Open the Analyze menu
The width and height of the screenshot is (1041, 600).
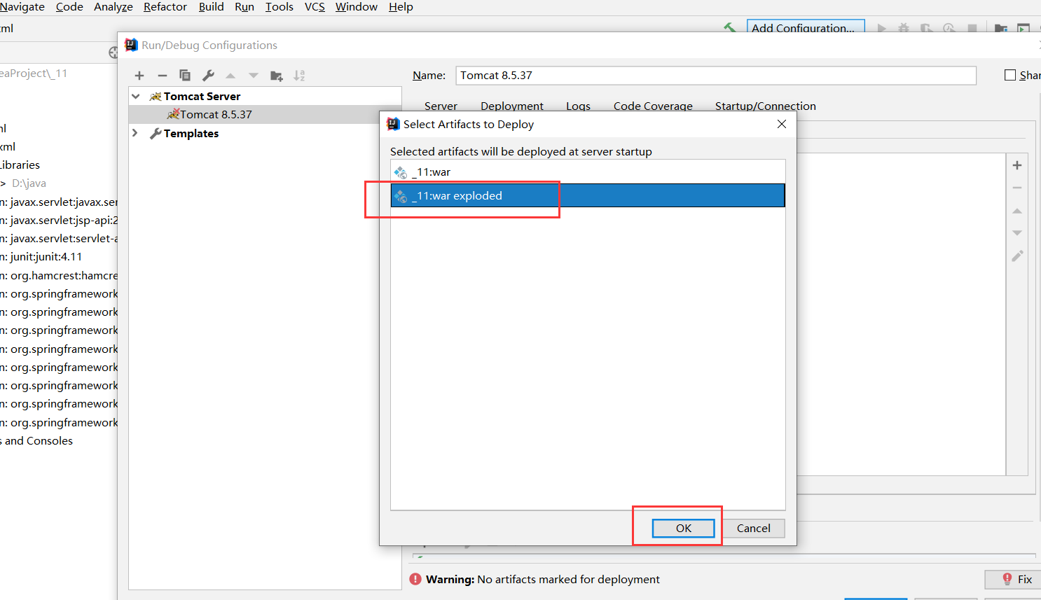(113, 7)
